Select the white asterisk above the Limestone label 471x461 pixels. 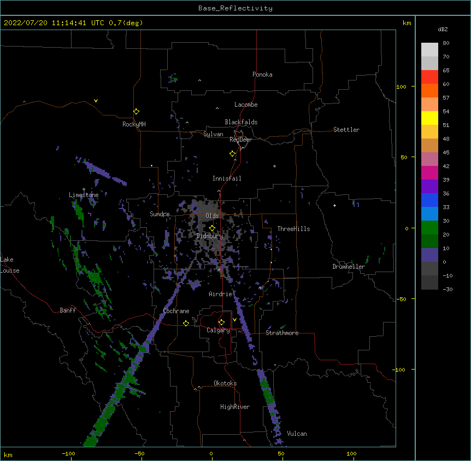coord(84,189)
